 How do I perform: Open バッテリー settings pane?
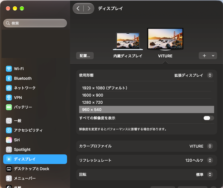coord(35,107)
